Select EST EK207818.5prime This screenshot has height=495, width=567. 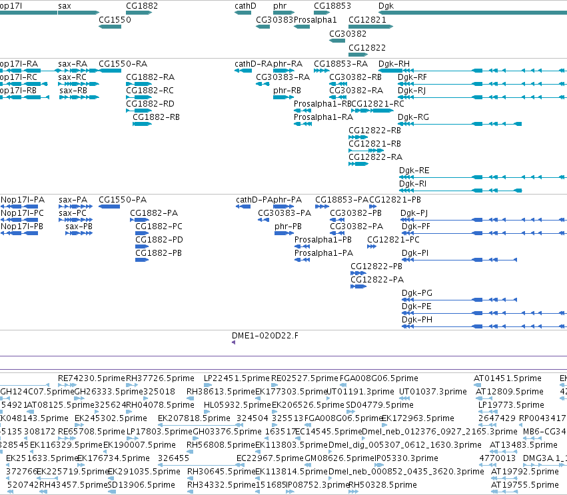(194, 418)
